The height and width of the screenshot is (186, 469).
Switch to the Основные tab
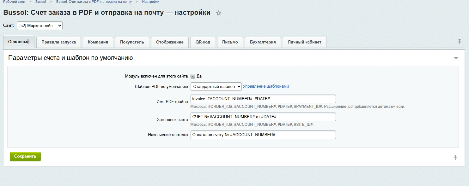point(19,42)
